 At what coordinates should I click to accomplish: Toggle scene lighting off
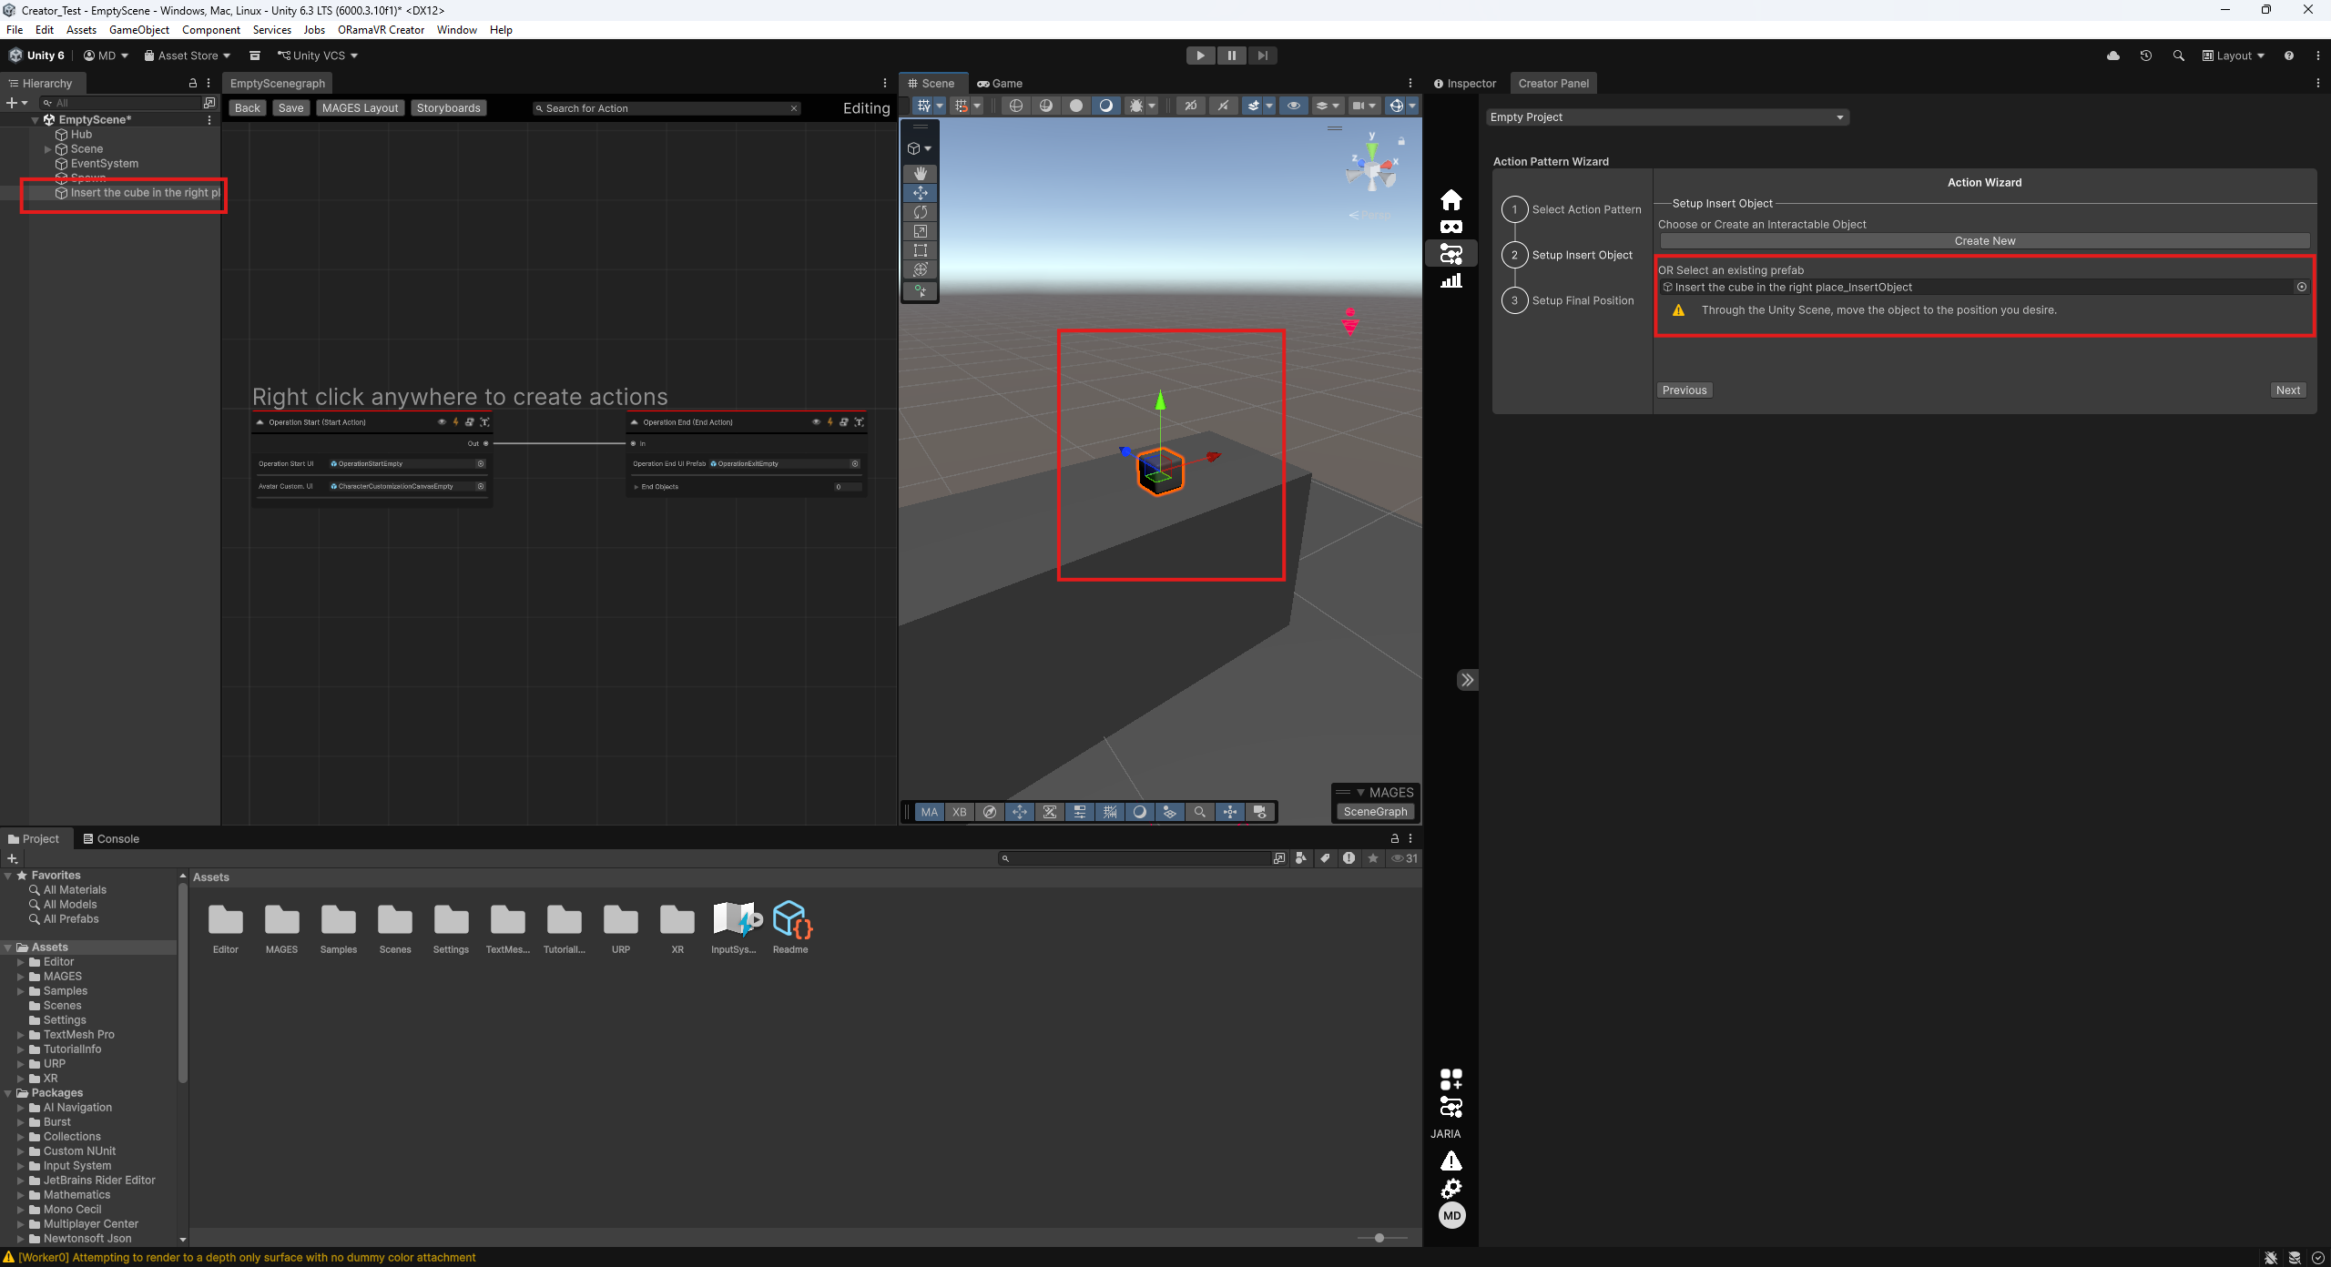pos(1223,106)
